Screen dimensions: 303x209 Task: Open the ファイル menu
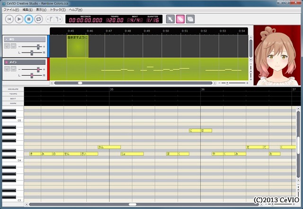(11, 9)
